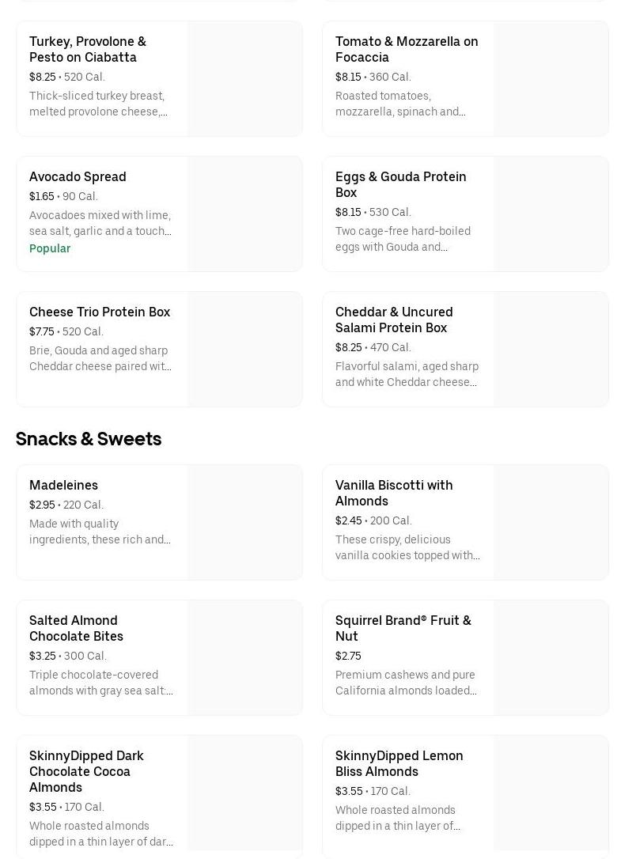The image size is (636, 859).
Task: Choose the Eggs & Gouda Protein Box
Action: tap(400, 184)
